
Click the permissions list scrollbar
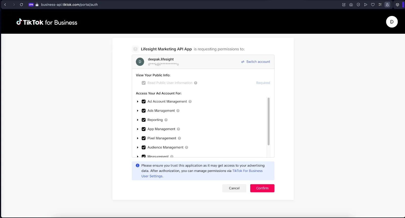pyautogui.click(x=269, y=121)
